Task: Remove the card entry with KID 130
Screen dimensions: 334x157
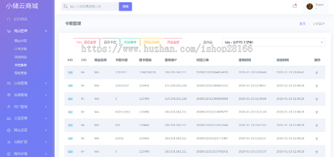Action: pos(317,139)
